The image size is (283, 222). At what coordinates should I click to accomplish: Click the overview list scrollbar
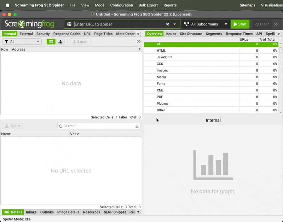click(x=281, y=50)
